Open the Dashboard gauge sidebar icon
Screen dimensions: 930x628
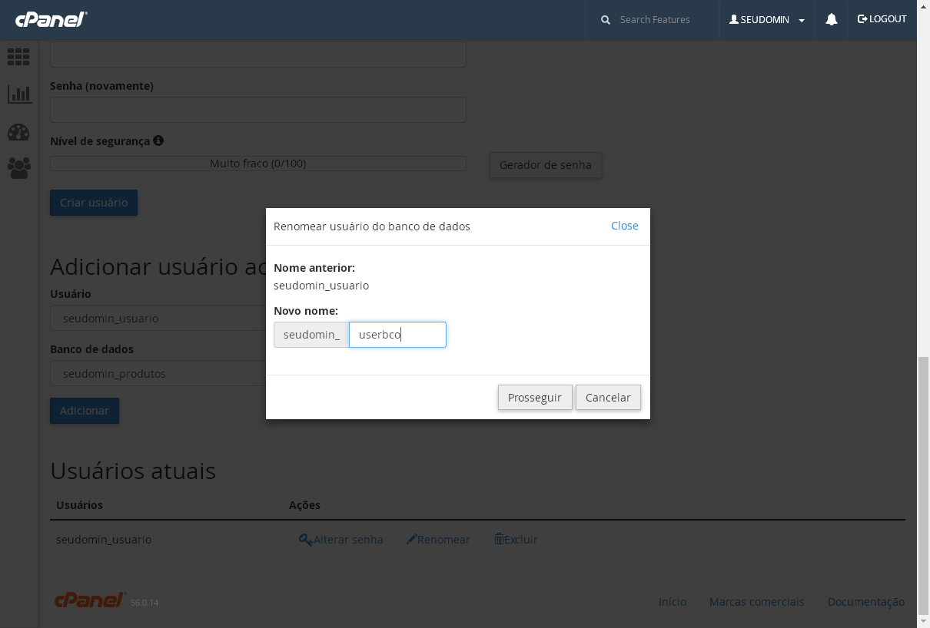coord(18,132)
